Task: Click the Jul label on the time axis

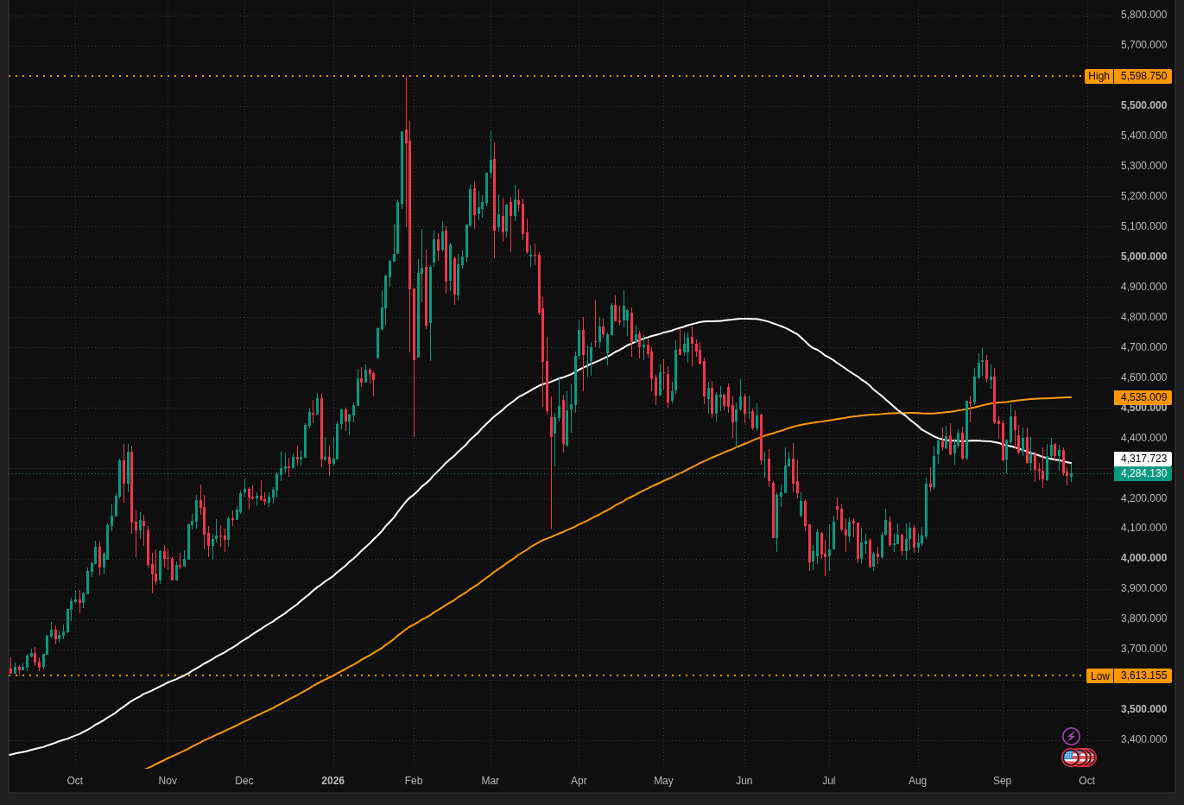Action: click(x=829, y=781)
